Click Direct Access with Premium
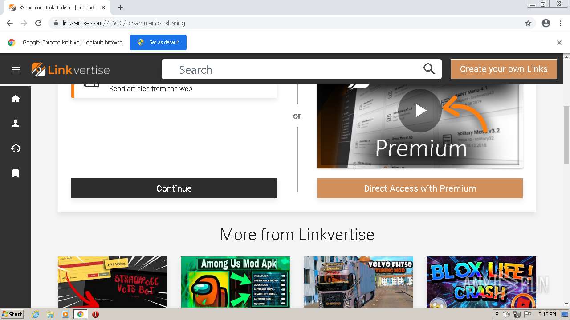The image size is (570, 320). [420, 188]
